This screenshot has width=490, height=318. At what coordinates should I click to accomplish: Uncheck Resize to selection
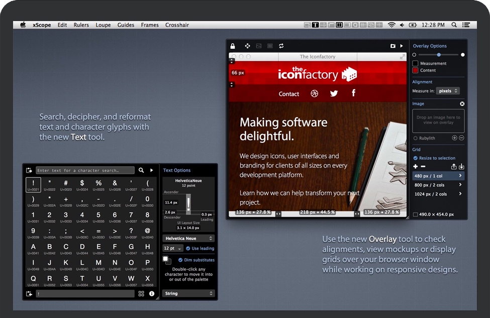coord(415,158)
